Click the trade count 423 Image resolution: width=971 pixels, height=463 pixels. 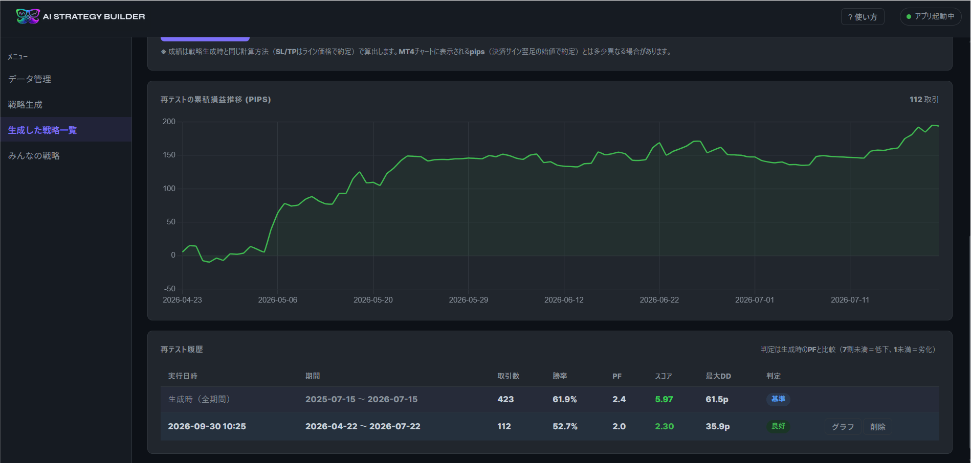pyautogui.click(x=505, y=399)
